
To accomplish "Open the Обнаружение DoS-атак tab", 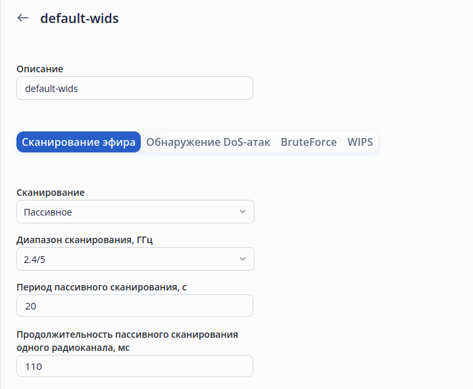I will pos(208,142).
